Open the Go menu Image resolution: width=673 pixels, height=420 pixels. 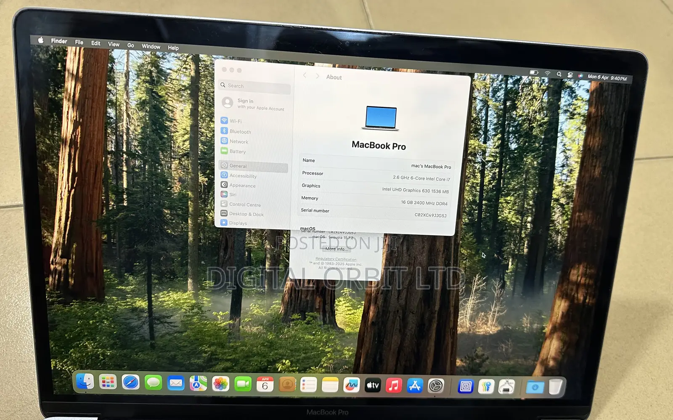(x=131, y=45)
